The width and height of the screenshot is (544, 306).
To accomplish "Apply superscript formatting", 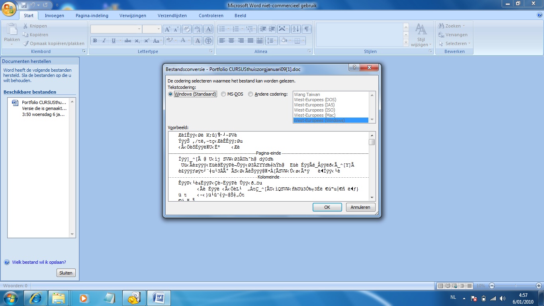I will click(147, 41).
